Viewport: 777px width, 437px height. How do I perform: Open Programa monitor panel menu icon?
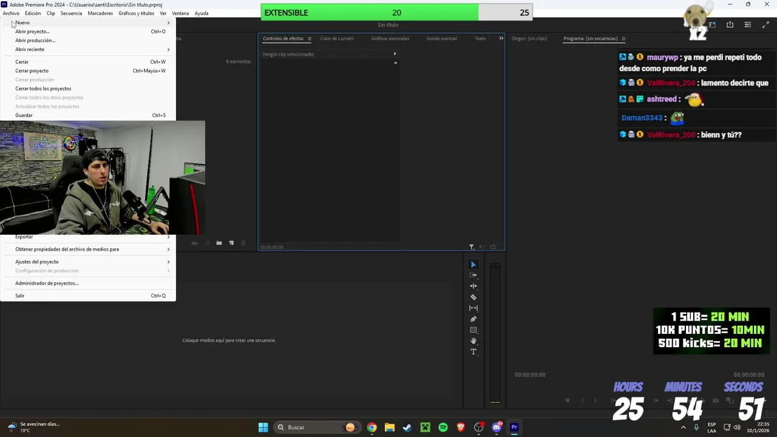click(623, 39)
